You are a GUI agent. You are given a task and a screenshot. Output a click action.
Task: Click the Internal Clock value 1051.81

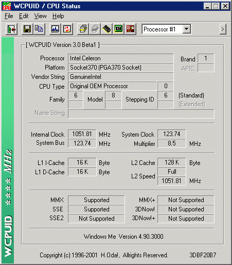pyautogui.click(x=82, y=134)
